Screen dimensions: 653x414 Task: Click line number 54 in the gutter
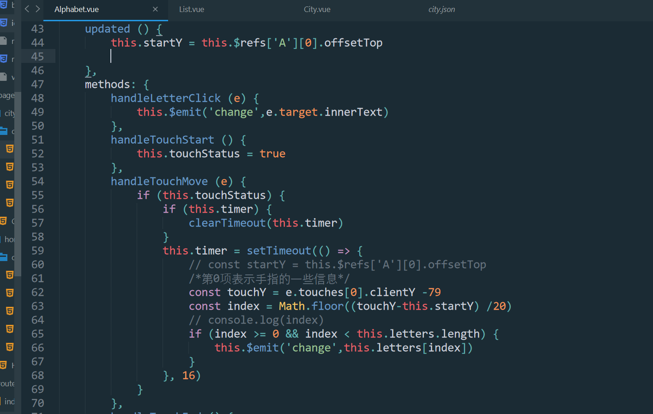point(37,181)
